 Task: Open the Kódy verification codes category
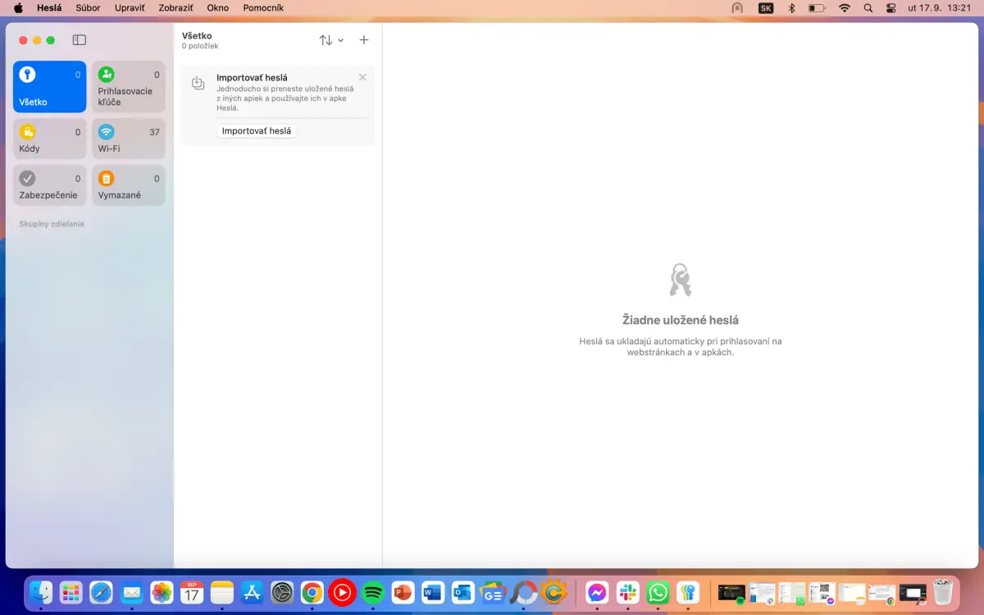49,139
